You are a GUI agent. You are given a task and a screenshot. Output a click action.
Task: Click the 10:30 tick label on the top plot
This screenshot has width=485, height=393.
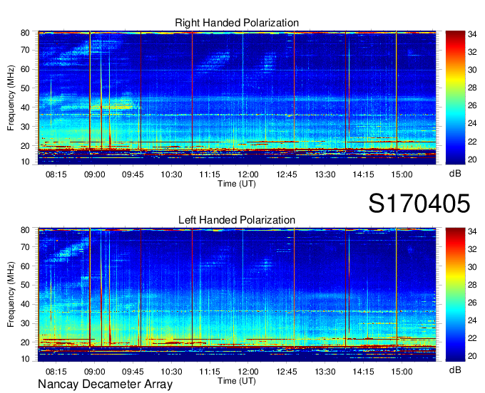click(x=171, y=174)
